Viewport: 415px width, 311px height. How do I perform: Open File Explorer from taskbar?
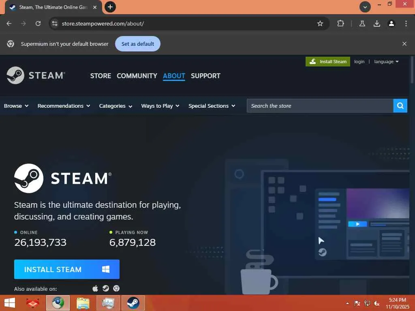[x=83, y=303]
